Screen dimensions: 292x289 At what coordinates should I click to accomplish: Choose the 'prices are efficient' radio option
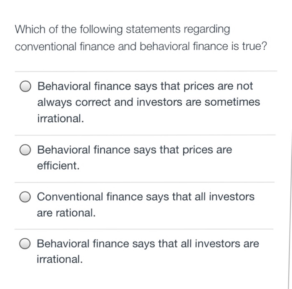pyautogui.click(x=26, y=150)
